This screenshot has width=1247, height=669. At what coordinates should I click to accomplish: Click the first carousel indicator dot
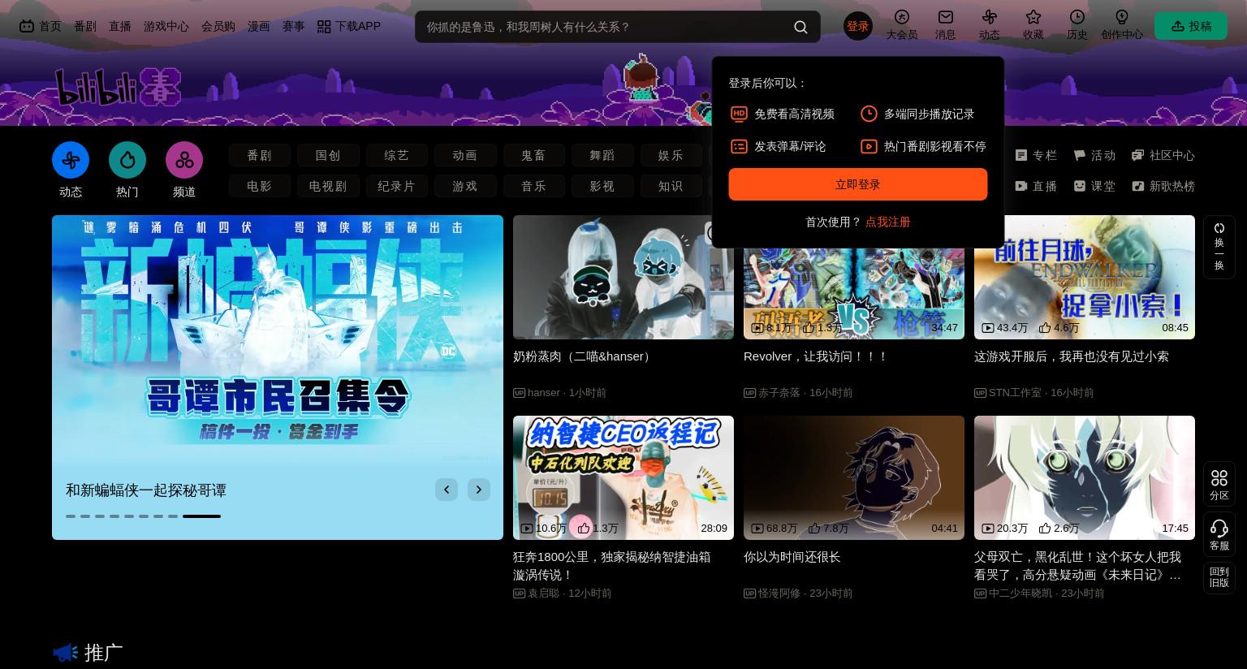[x=71, y=516]
